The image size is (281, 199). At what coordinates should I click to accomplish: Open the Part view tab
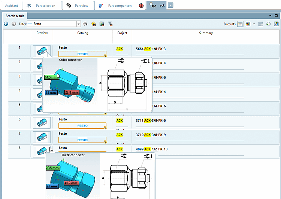coord(78,6)
